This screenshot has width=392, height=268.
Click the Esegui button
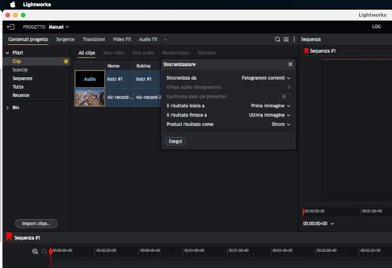(x=175, y=141)
